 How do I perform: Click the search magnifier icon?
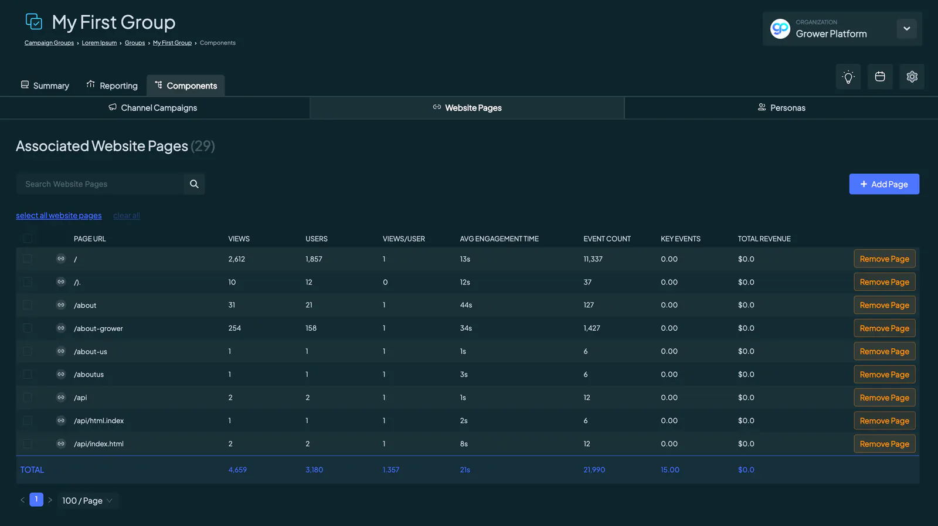(x=194, y=184)
